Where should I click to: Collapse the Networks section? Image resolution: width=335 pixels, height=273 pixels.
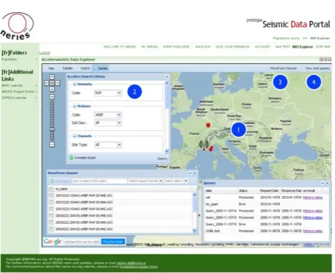[74, 84]
